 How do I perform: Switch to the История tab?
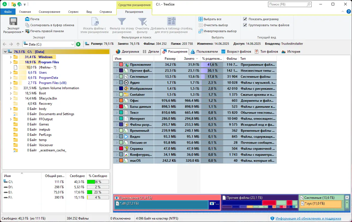coord(291,52)
